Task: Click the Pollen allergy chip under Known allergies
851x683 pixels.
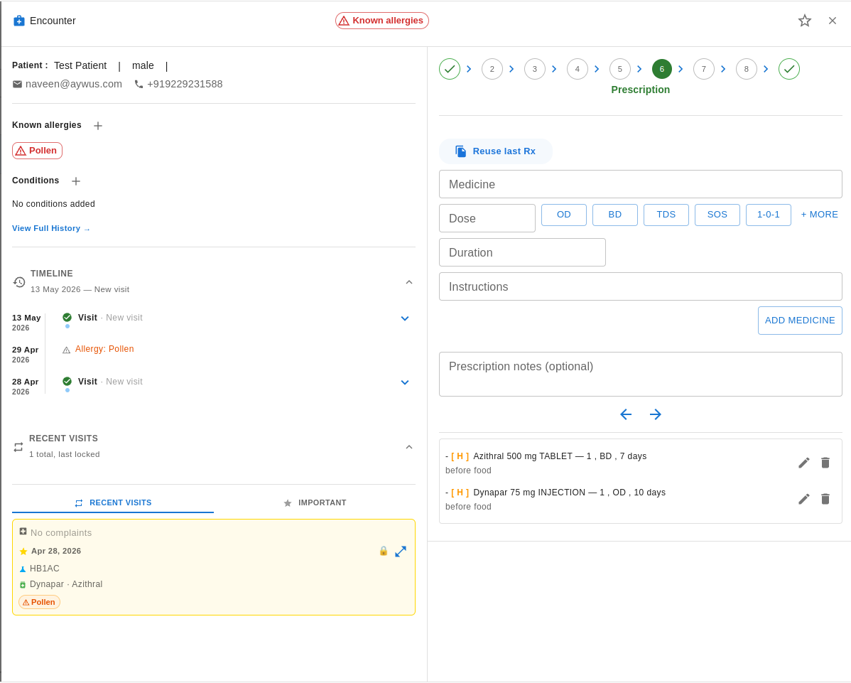Action: 37,151
